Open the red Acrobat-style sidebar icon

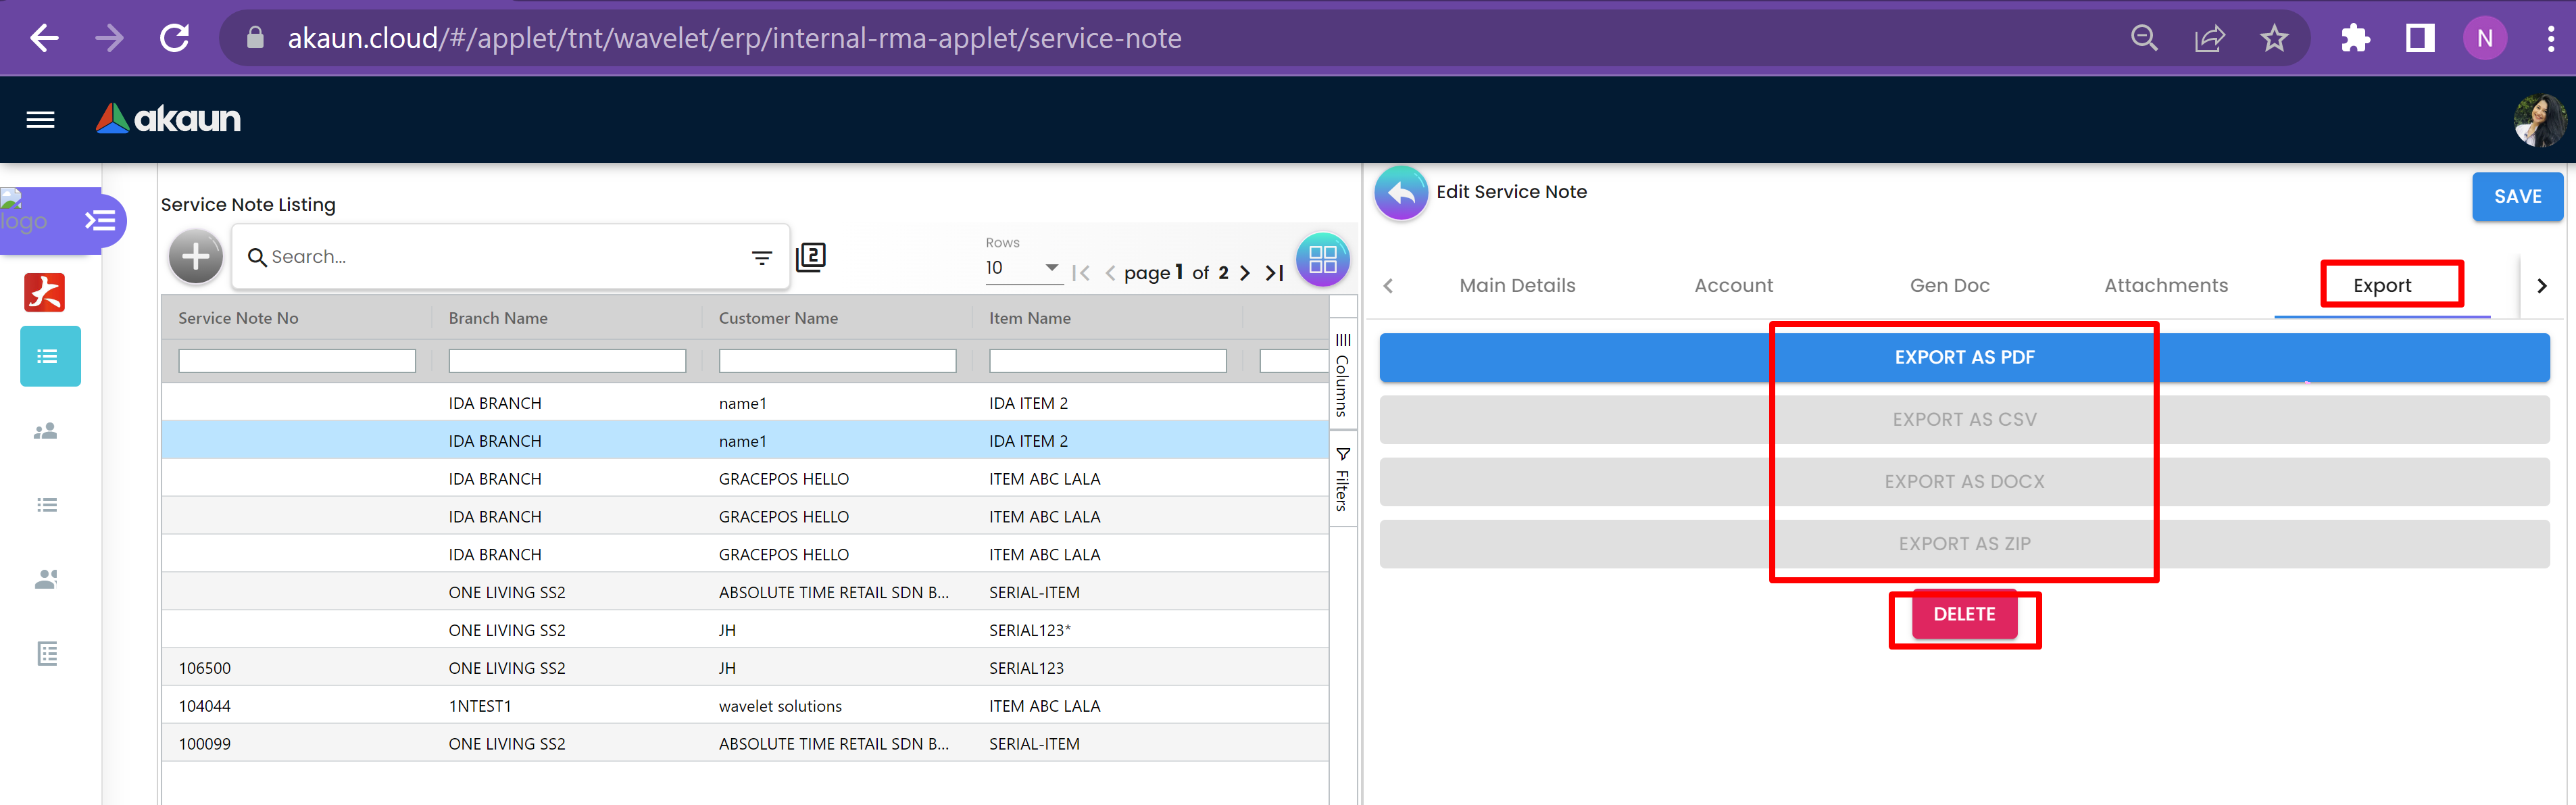pos(45,292)
